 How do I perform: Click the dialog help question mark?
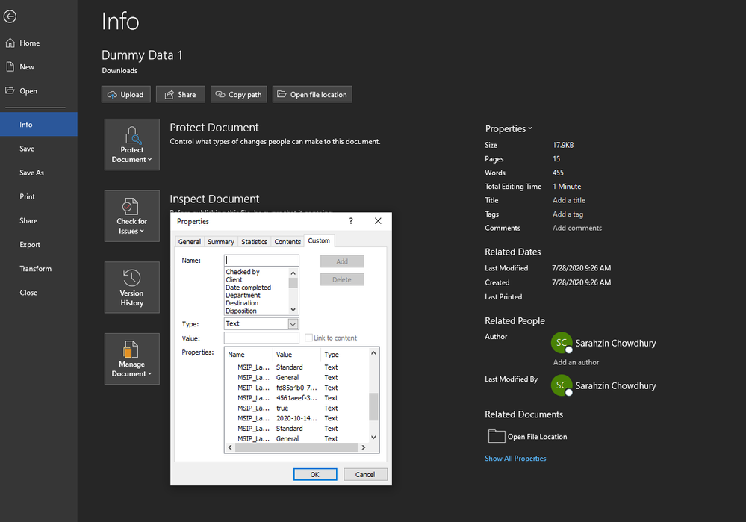click(x=351, y=221)
